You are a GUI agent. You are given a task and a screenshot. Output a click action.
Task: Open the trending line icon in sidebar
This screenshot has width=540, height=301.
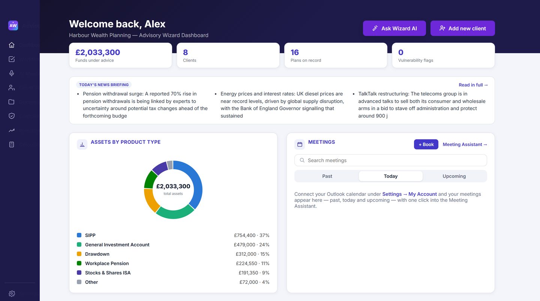[x=12, y=130]
